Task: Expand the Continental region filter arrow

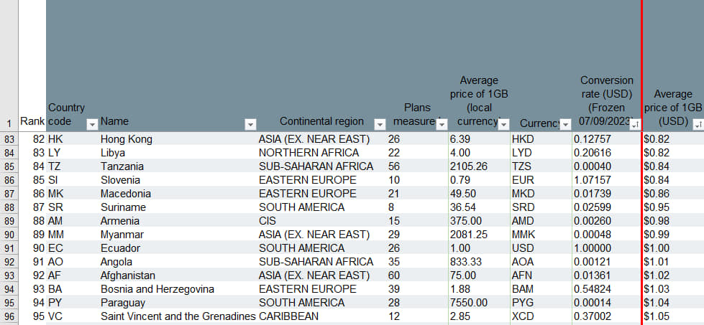Action: pyautogui.click(x=379, y=124)
